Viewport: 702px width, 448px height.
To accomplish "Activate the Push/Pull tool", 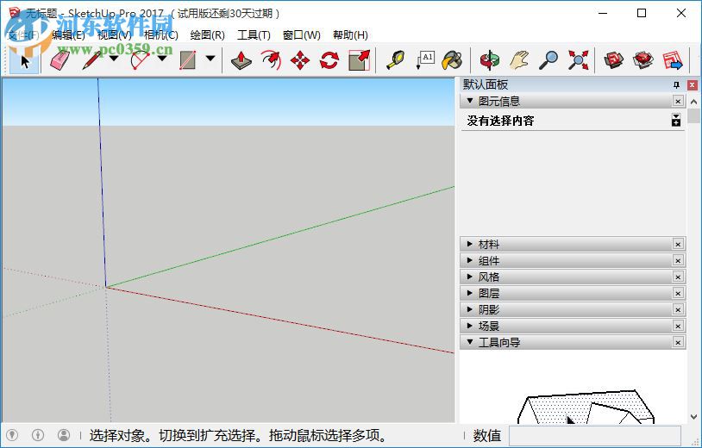I will point(241,60).
